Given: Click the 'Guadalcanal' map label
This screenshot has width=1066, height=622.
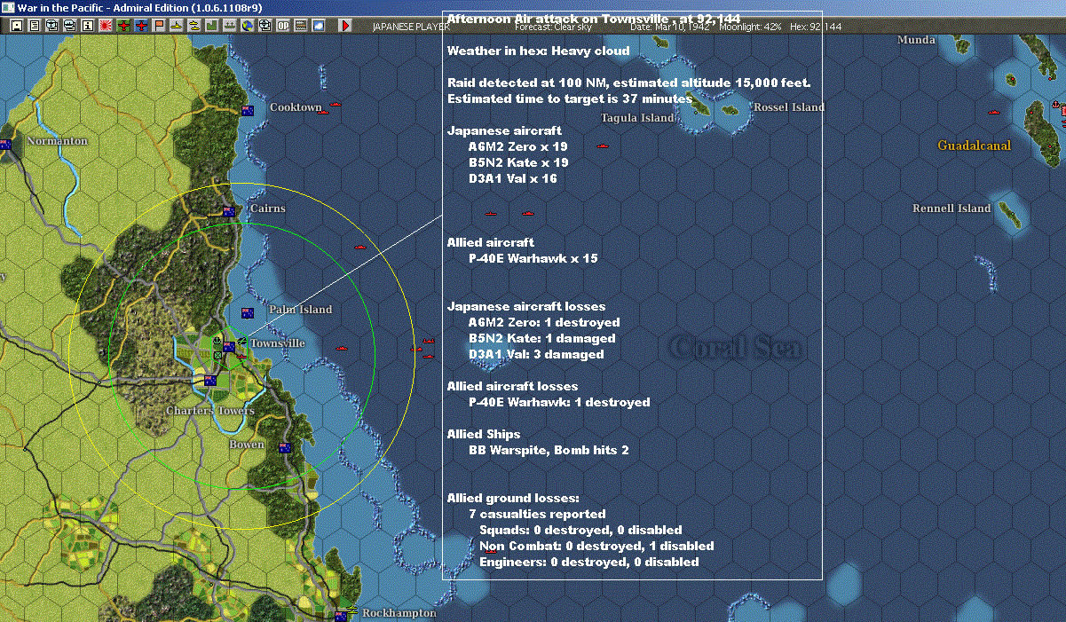Looking at the screenshot, I should click(x=974, y=146).
